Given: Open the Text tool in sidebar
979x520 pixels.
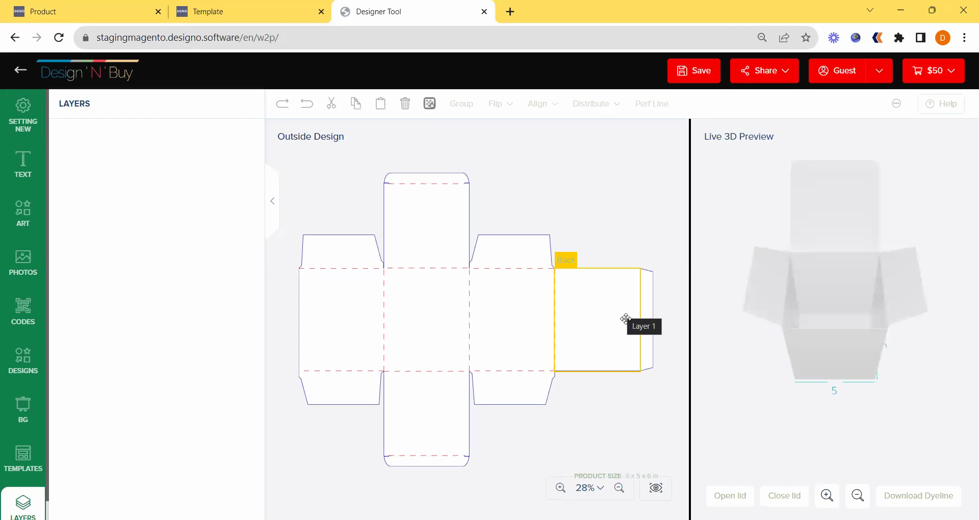Looking at the screenshot, I should 23,164.
